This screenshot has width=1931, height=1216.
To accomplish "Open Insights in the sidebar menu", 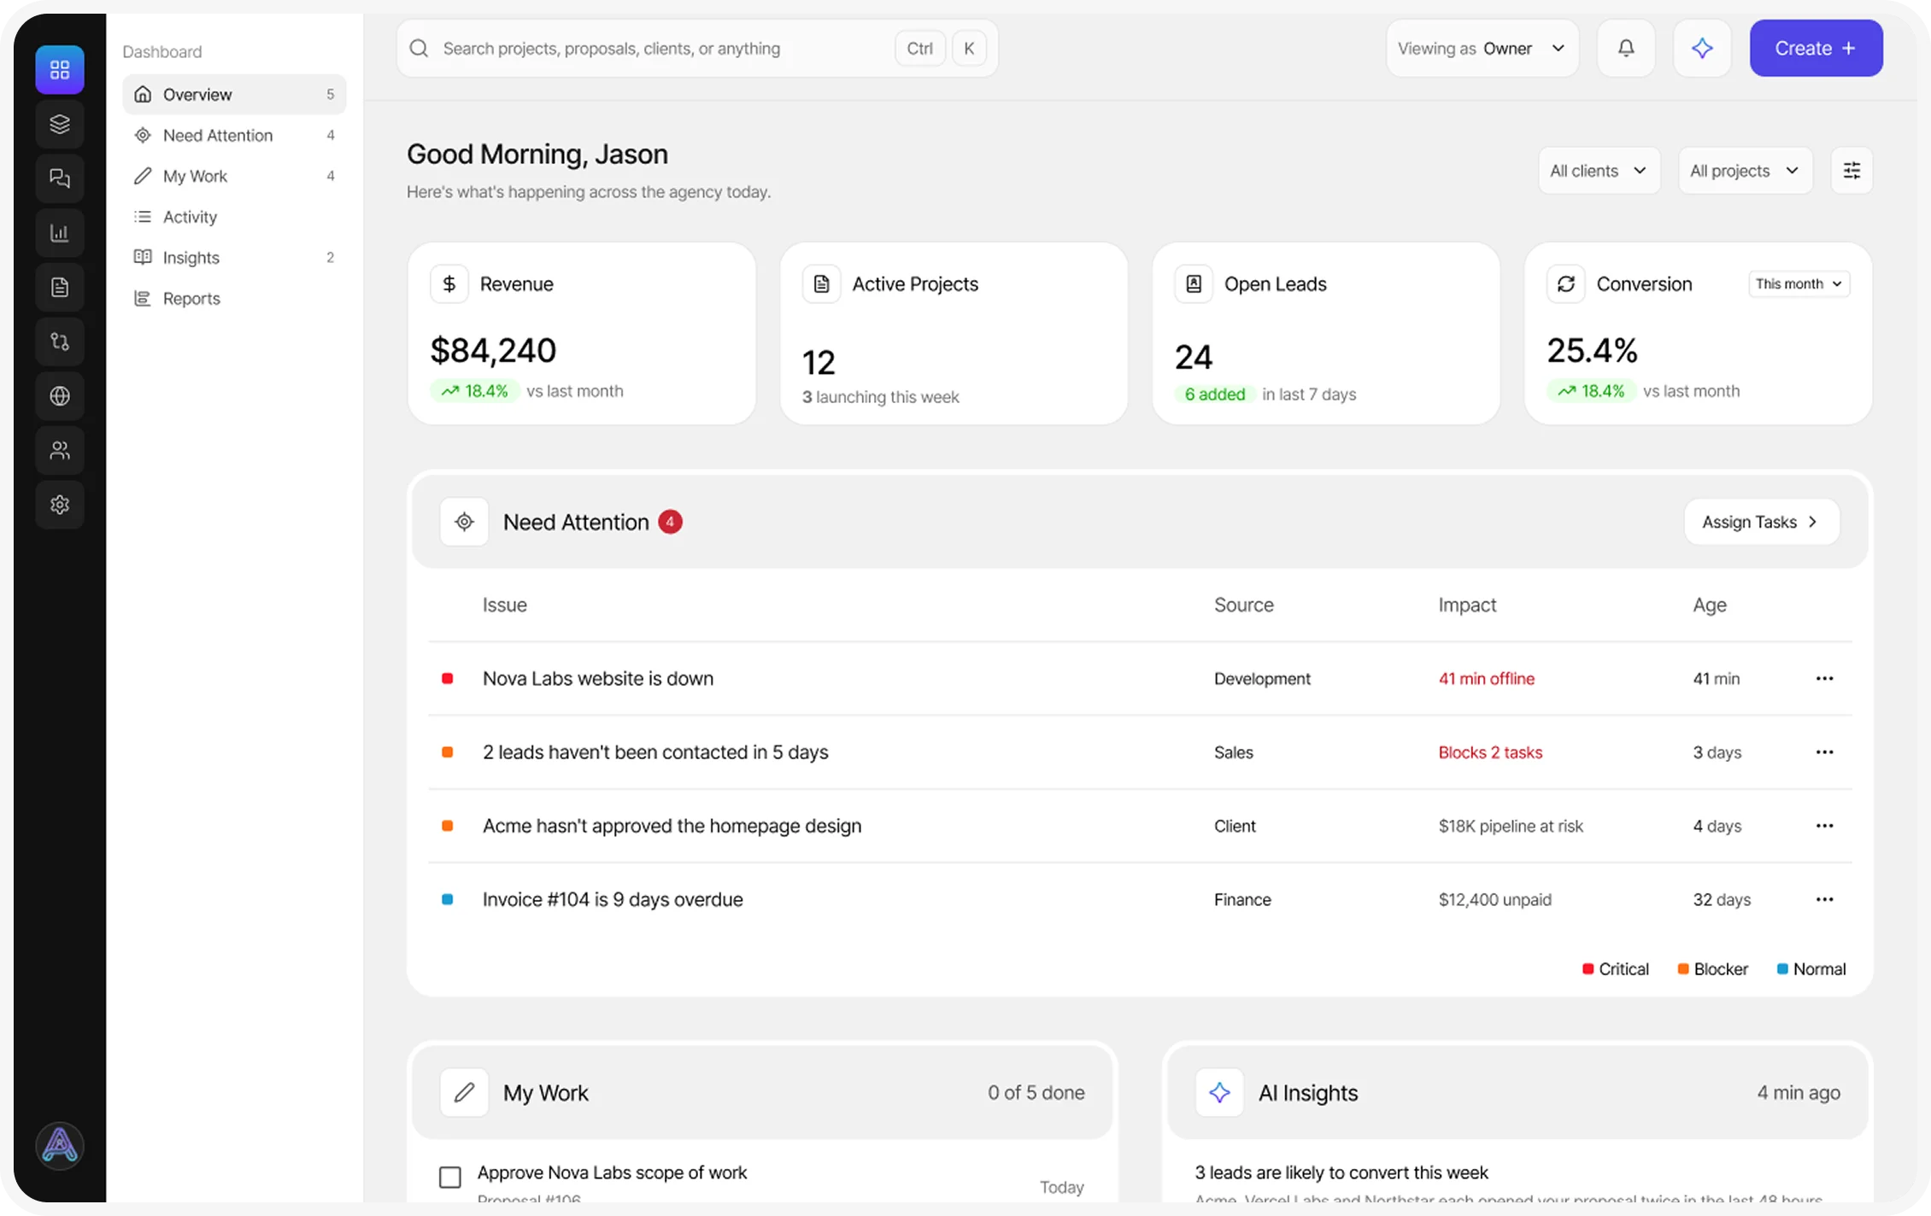I will point(234,258).
